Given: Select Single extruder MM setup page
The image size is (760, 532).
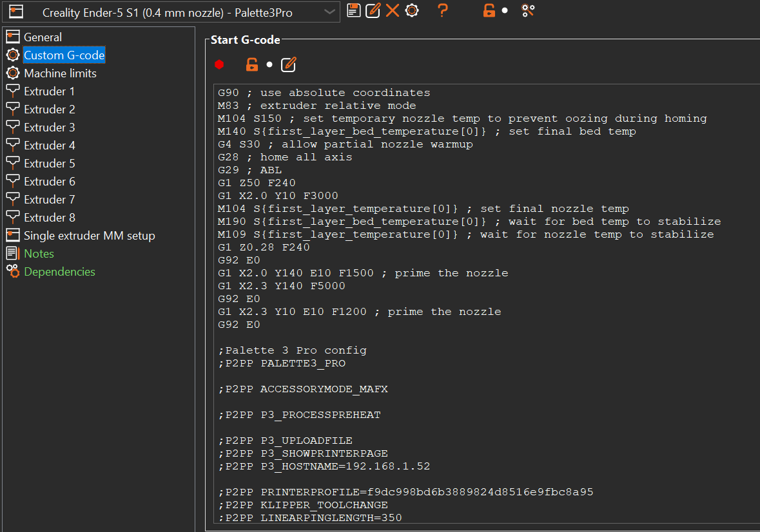Looking at the screenshot, I should [89, 236].
